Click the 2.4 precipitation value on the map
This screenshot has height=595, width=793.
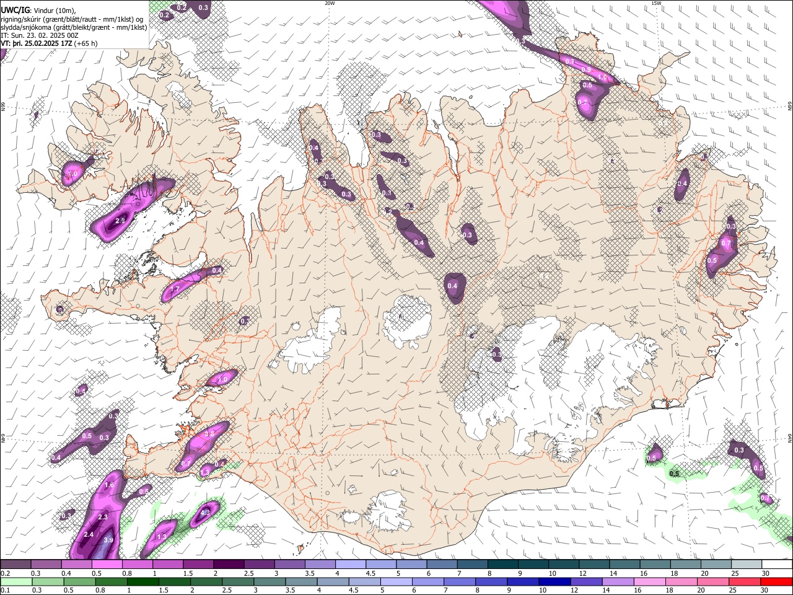click(x=89, y=535)
